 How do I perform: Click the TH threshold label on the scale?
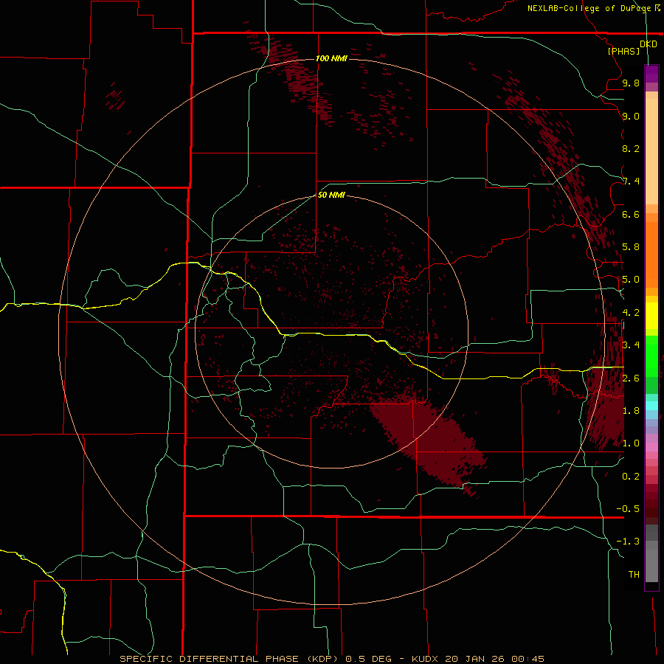tap(634, 575)
